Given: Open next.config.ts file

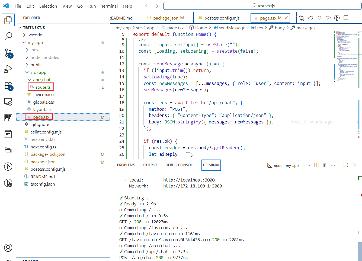Looking at the screenshot, I should click(x=63, y=147).
